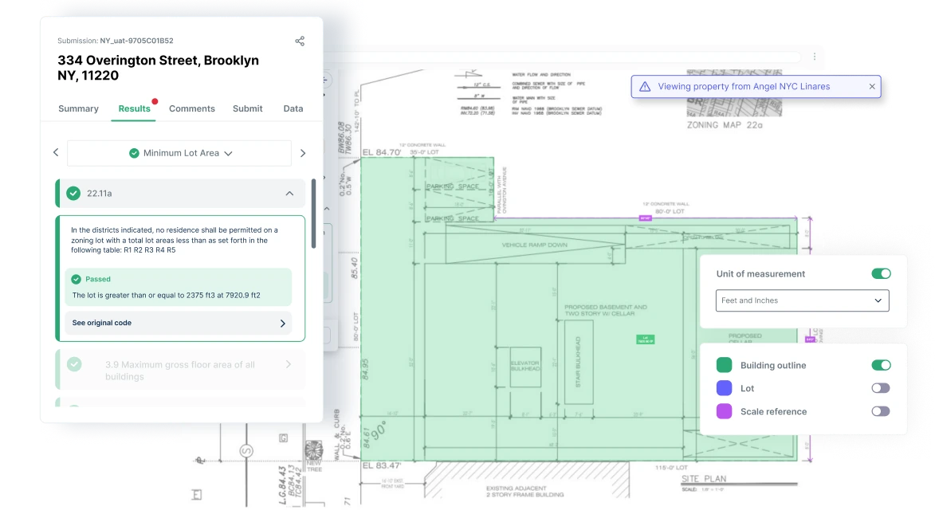The height and width of the screenshot is (526, 935).
Task: Click the Passed status check icon
Action: click(x=77, y=279)
